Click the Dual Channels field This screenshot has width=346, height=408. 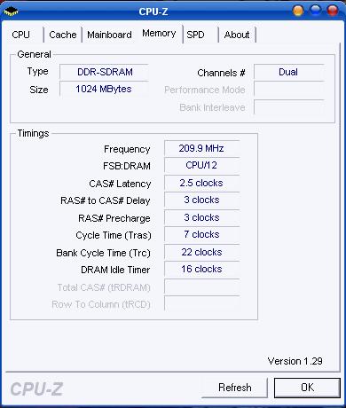pos(288,72)
